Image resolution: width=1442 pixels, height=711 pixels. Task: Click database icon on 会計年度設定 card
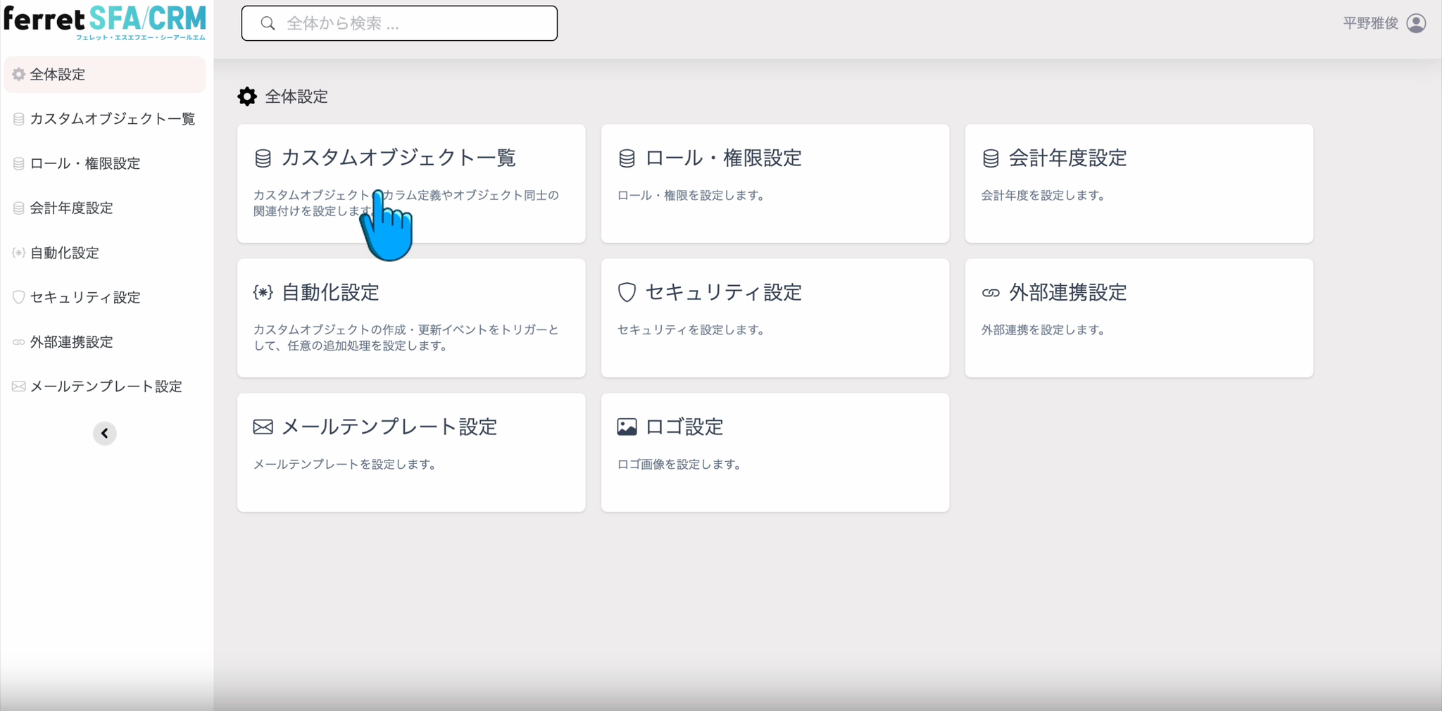point(991,158)
